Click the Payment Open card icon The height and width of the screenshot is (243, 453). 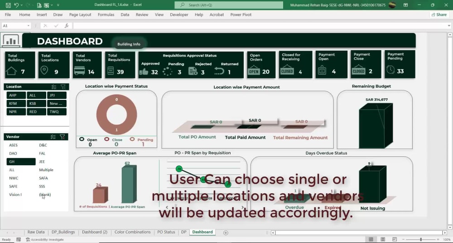click(x=322, y=70)
